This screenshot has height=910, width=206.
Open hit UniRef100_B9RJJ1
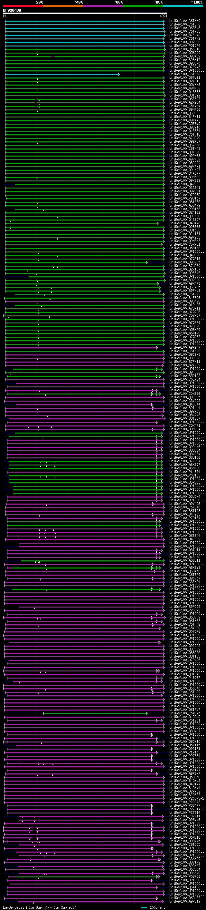[185, 191]
